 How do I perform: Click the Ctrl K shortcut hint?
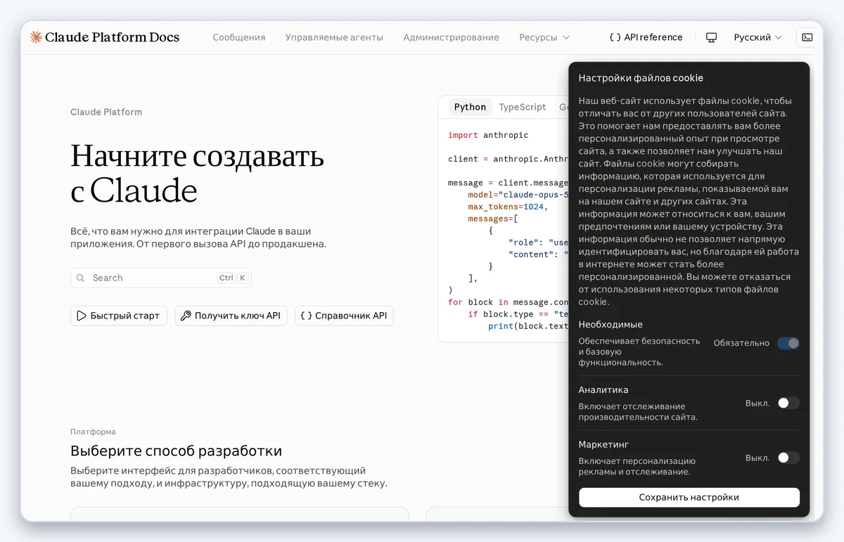232,278
